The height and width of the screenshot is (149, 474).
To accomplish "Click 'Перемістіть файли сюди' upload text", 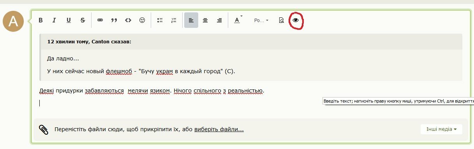I will 124,130.
